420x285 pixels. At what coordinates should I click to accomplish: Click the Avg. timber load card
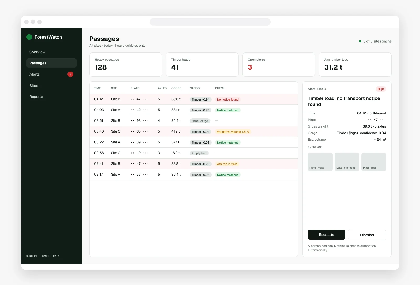(355, 65)
